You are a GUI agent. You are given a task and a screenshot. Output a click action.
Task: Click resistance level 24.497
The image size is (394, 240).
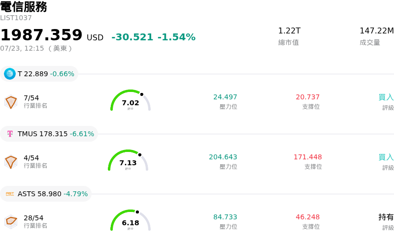[225, 97]
